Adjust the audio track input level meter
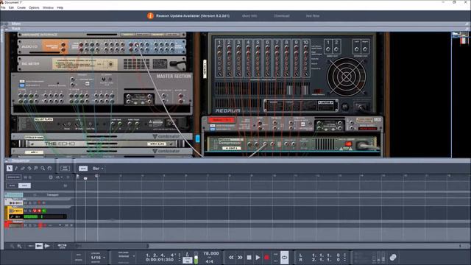Image resolution: width=471 pixels, height=265 pixels. [x=44, y=216]
